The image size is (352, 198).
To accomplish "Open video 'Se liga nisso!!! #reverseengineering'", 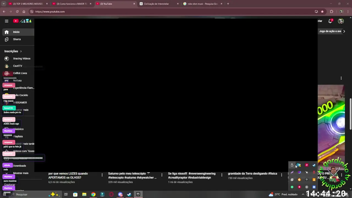I will pos(192,175).
